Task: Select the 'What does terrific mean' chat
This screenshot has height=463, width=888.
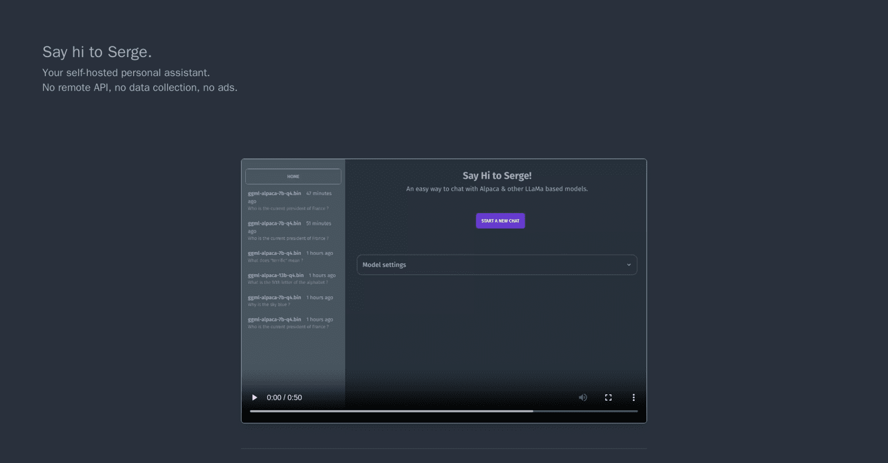Action: (290, 256)
